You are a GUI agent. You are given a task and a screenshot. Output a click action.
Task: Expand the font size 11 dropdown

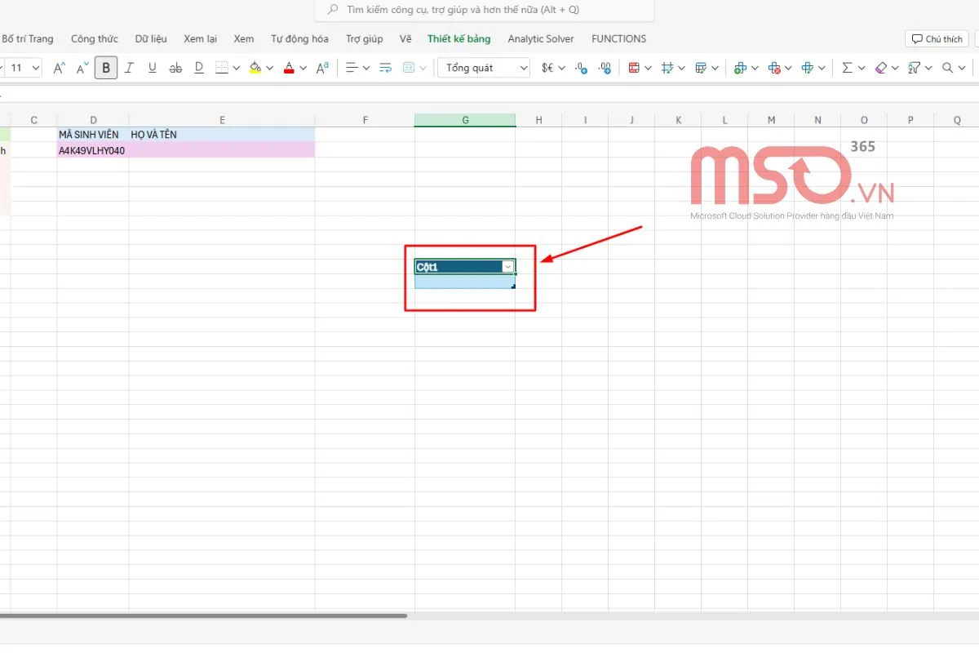(x=35, y=68)
